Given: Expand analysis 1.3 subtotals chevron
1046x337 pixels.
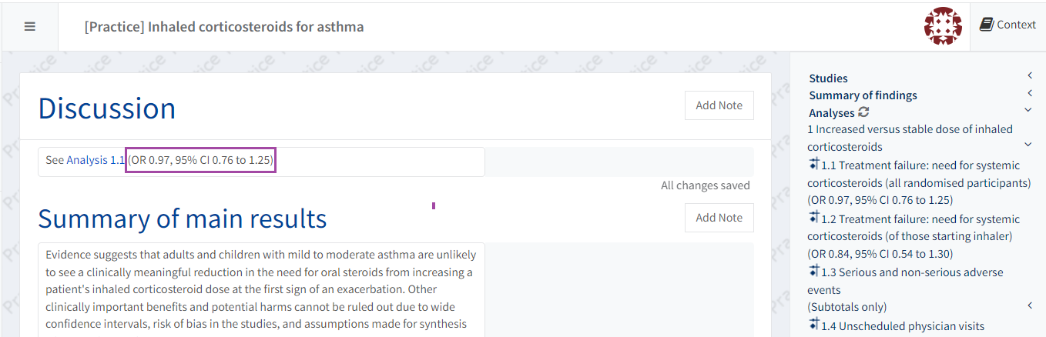Looking at the screenshot, I should [1029, 306].
